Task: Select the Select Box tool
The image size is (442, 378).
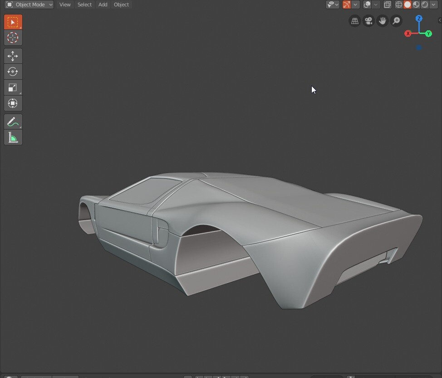Action: [13, 22]
